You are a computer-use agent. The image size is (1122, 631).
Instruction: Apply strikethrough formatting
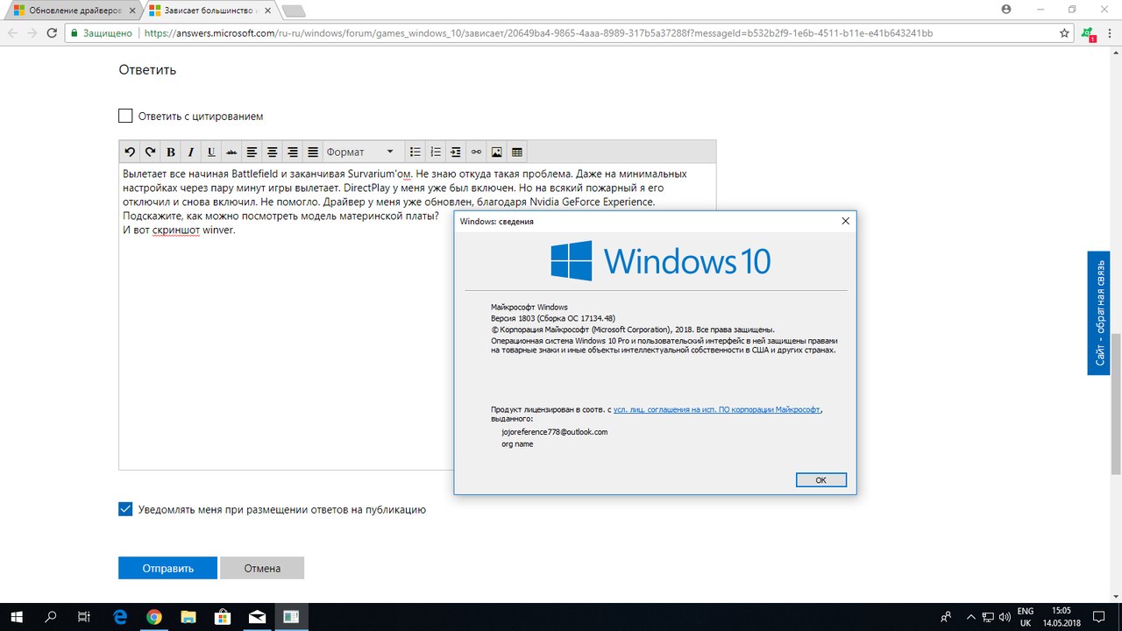click(x=231, y=152)
